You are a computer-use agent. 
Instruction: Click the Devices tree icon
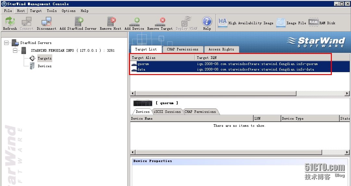32,66
